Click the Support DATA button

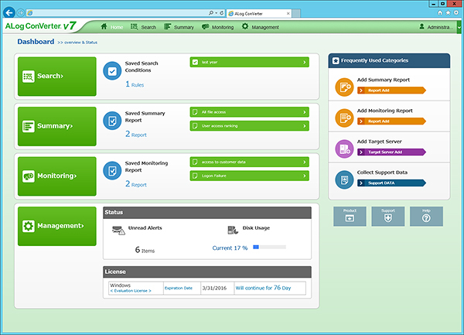point(391,183)
